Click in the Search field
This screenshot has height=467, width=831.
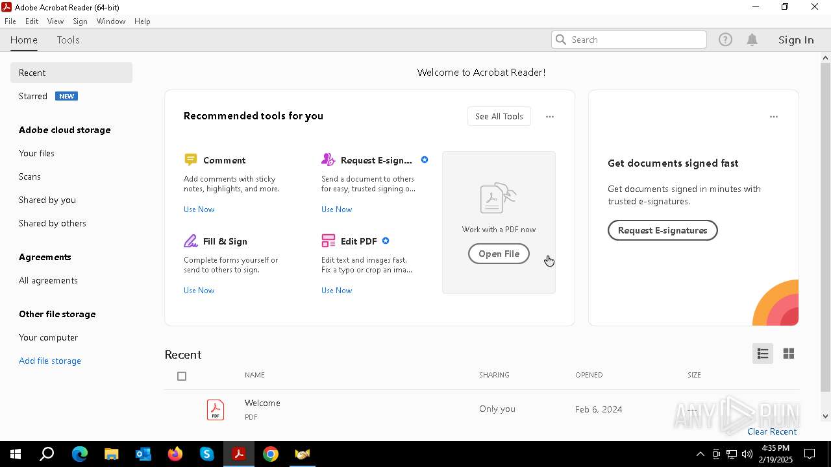tap(628, 40)
